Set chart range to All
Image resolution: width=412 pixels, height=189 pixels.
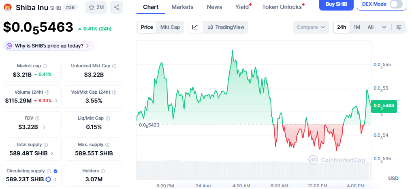tap(371, 27)
